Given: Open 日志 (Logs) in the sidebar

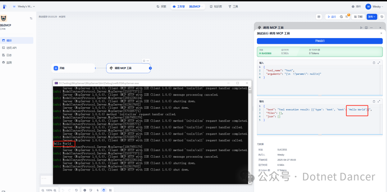Looking at the screenshot, I should click(x=8, y=55).
